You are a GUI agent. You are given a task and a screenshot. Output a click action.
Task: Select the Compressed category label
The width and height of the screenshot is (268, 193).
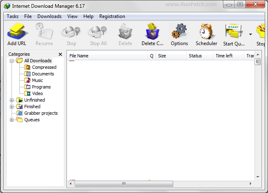(44, 67)
